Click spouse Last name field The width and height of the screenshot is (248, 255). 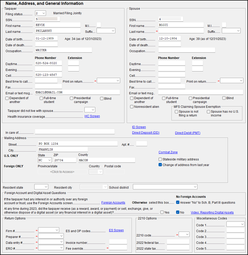(x=181, y=31)
